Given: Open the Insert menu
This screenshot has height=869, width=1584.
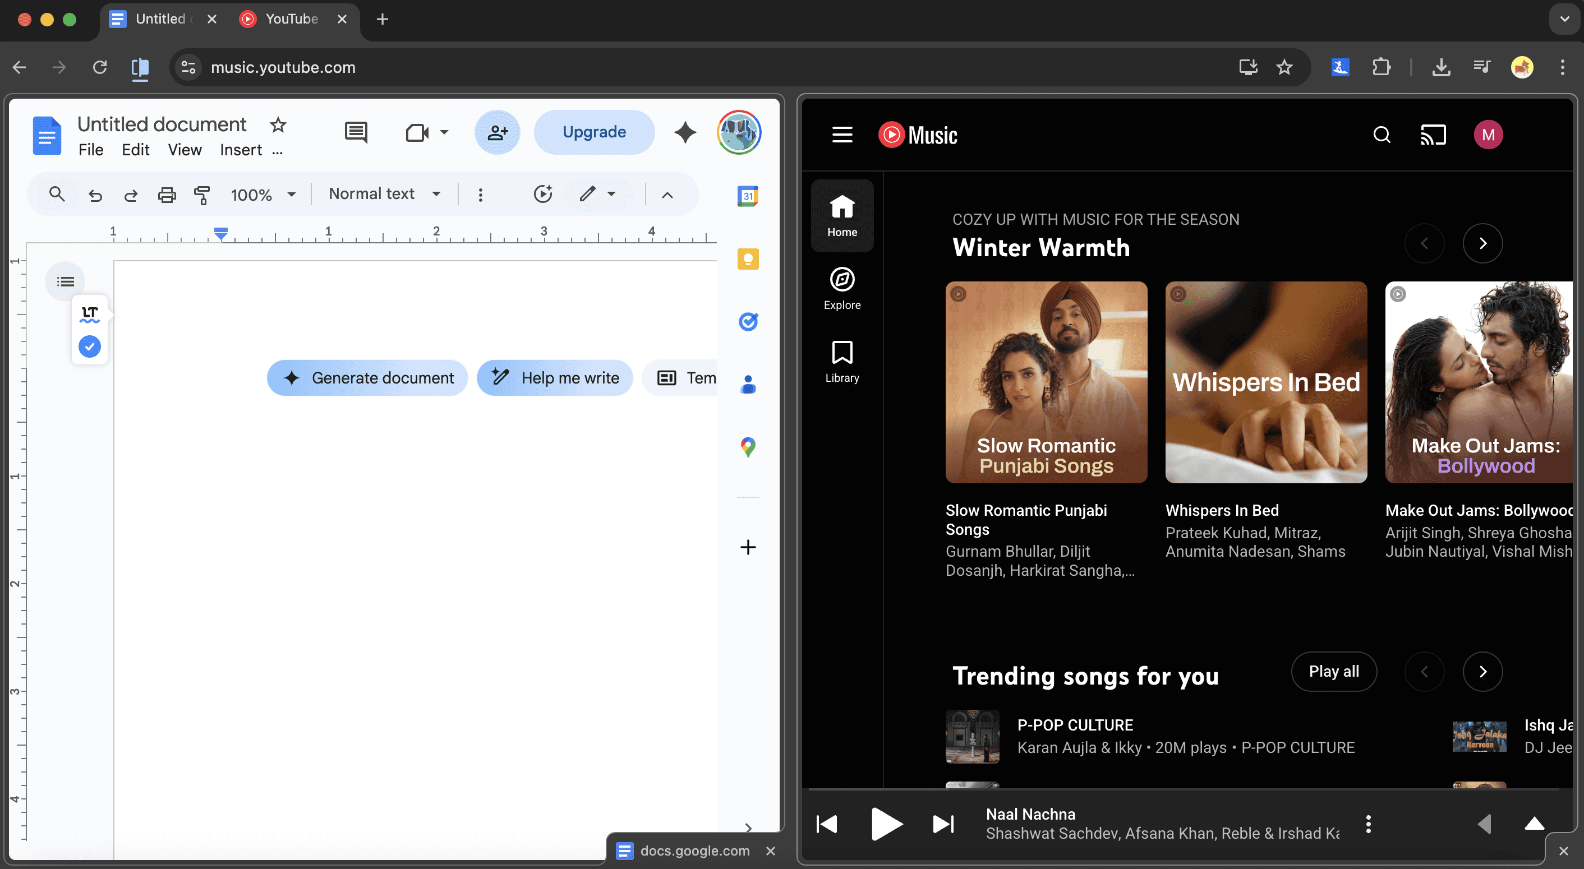Looking at the screenshot, I should point(241,150).
